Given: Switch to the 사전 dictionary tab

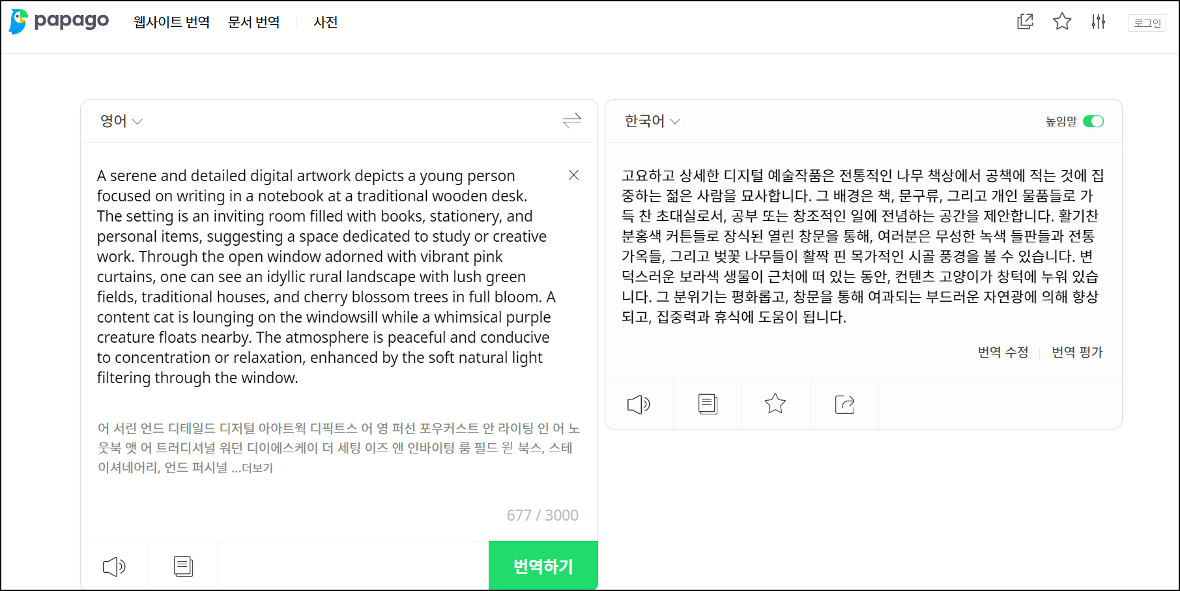Looking at the screenshot, I should 324,22.
